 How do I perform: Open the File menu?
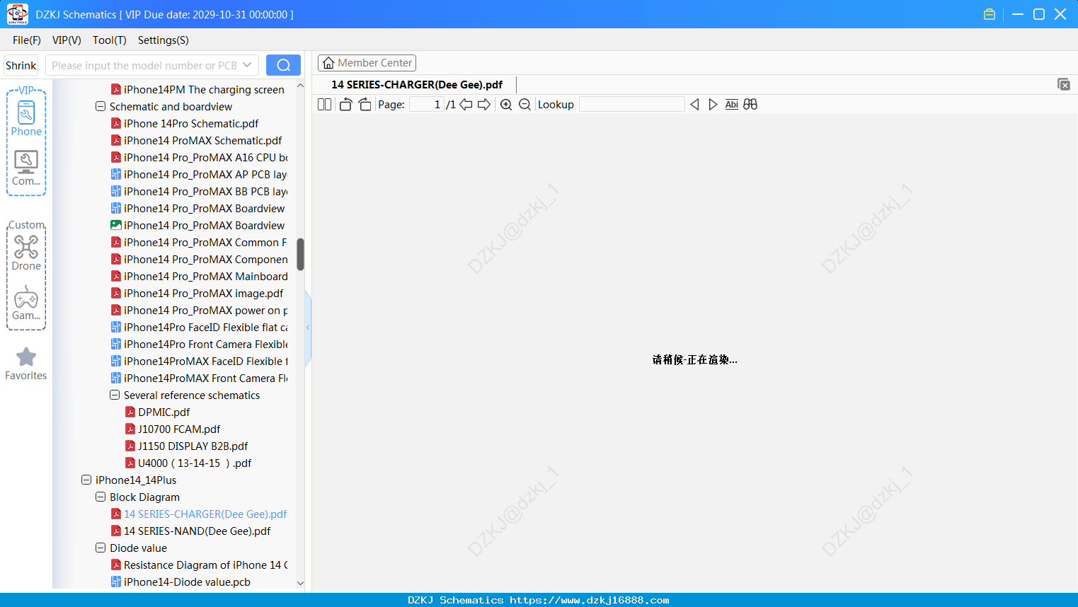click(x=27, y=40)
